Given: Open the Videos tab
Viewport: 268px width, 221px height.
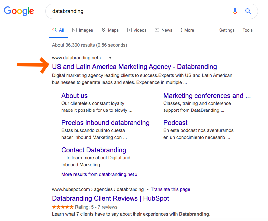Looking at the screenshot, I should 136,30.
